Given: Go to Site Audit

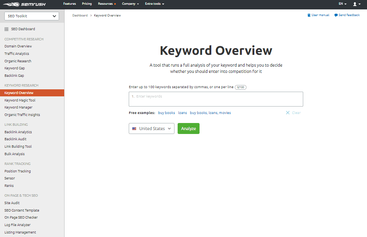Looking at the screenshot, I should (12, 203).
